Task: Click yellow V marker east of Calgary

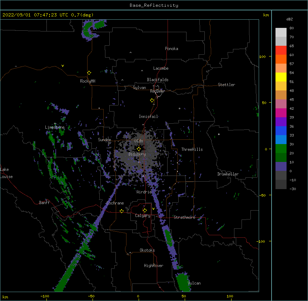Action: click(153, 209)
